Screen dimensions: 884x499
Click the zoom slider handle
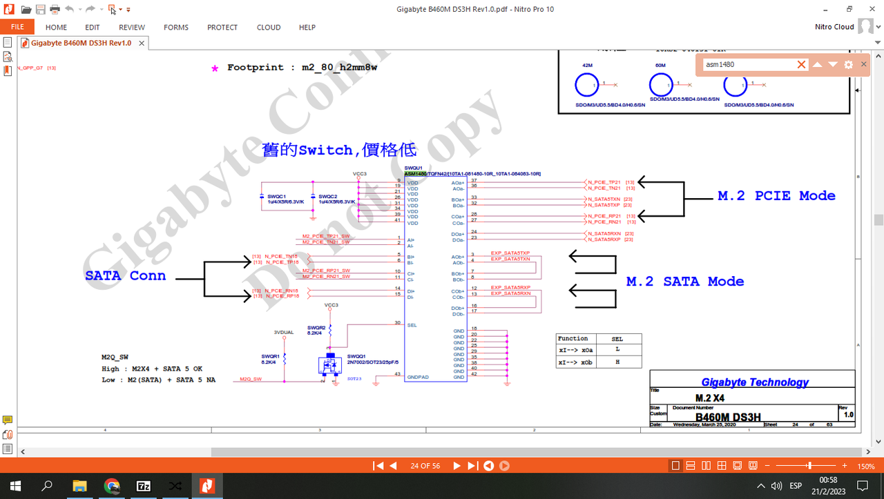point(809,466)
